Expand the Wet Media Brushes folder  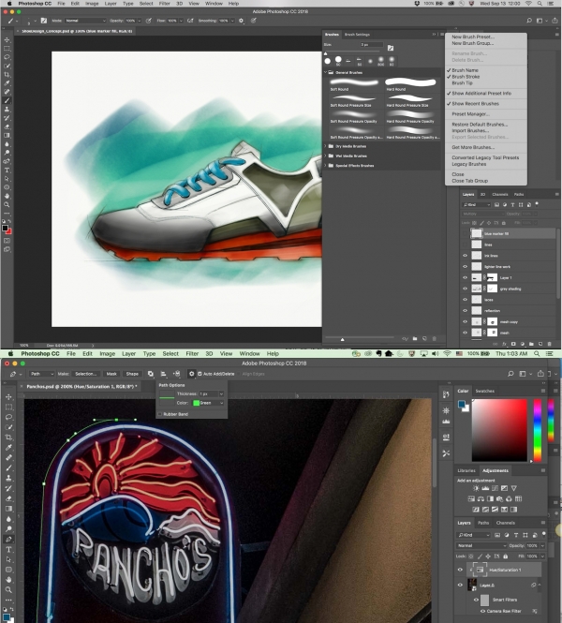click(325, 156)
